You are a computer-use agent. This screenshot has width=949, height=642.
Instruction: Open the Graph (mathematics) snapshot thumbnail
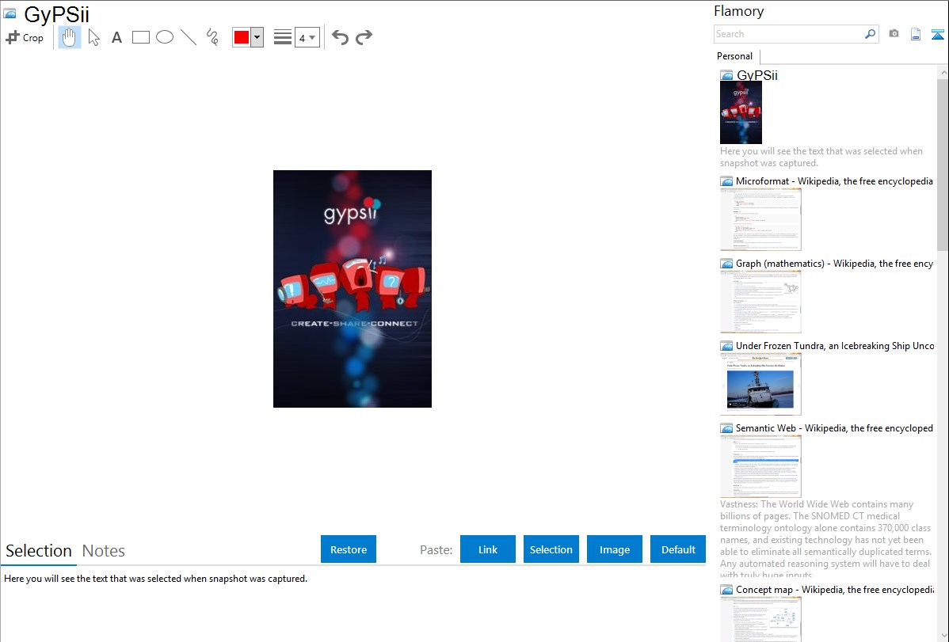pos(760,302)
